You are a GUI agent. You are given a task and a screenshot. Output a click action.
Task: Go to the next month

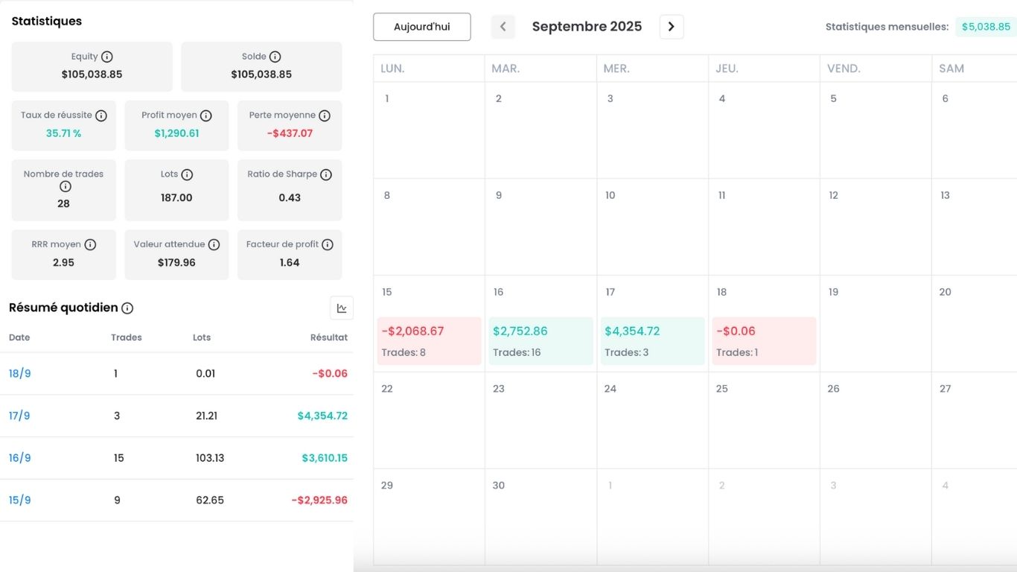coord(672,27)
